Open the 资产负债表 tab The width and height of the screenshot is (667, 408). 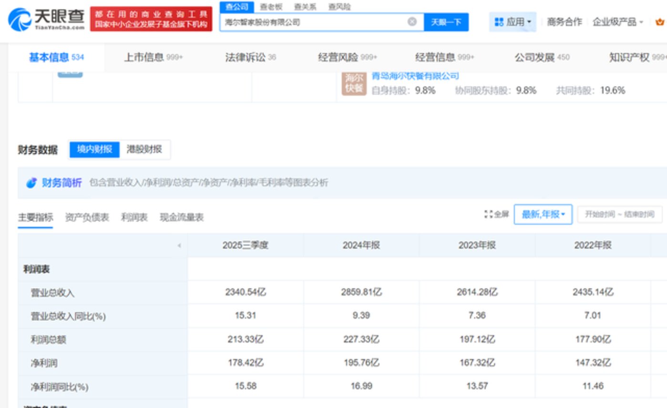coord(87,218)
